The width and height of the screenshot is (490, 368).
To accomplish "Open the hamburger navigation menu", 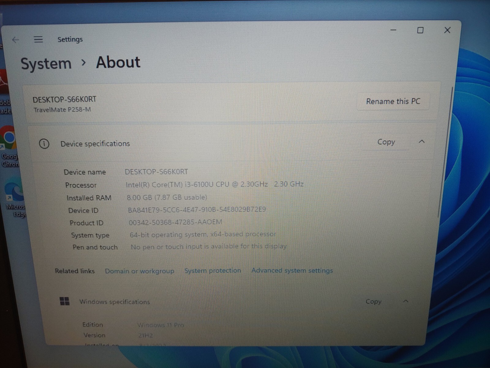I will [x=38, y=40].
